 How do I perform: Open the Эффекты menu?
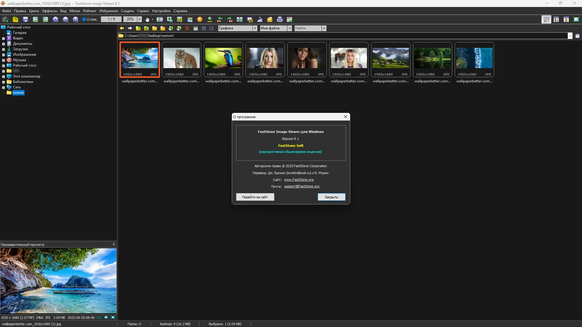(49, 11)
